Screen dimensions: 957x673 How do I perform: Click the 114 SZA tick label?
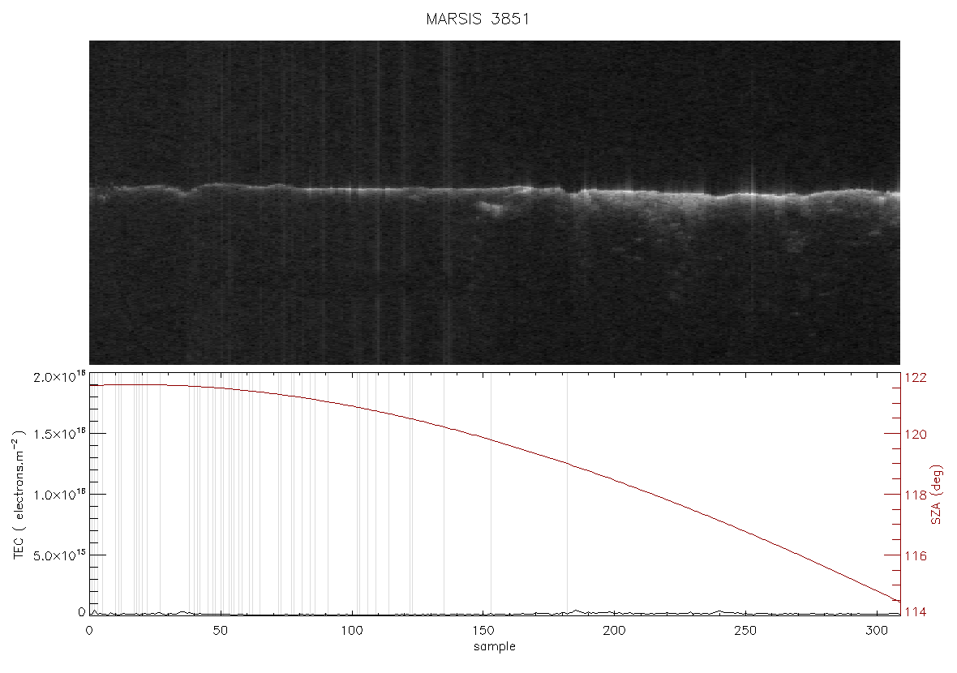[916, 612]
